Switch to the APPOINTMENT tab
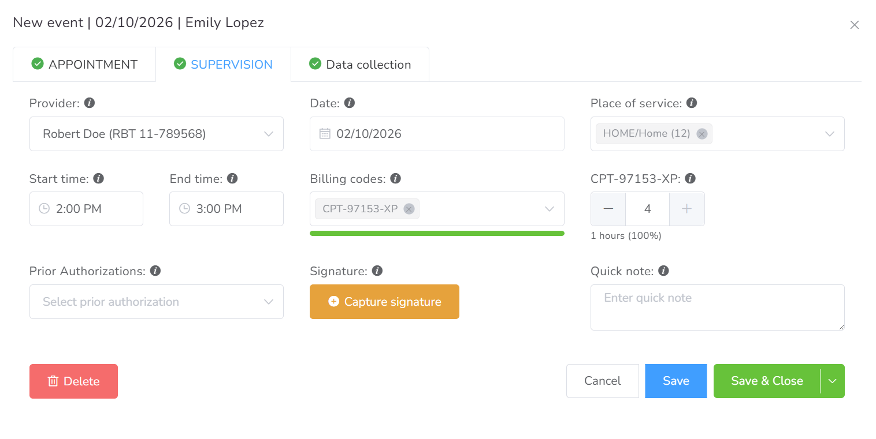 point(84,65)
